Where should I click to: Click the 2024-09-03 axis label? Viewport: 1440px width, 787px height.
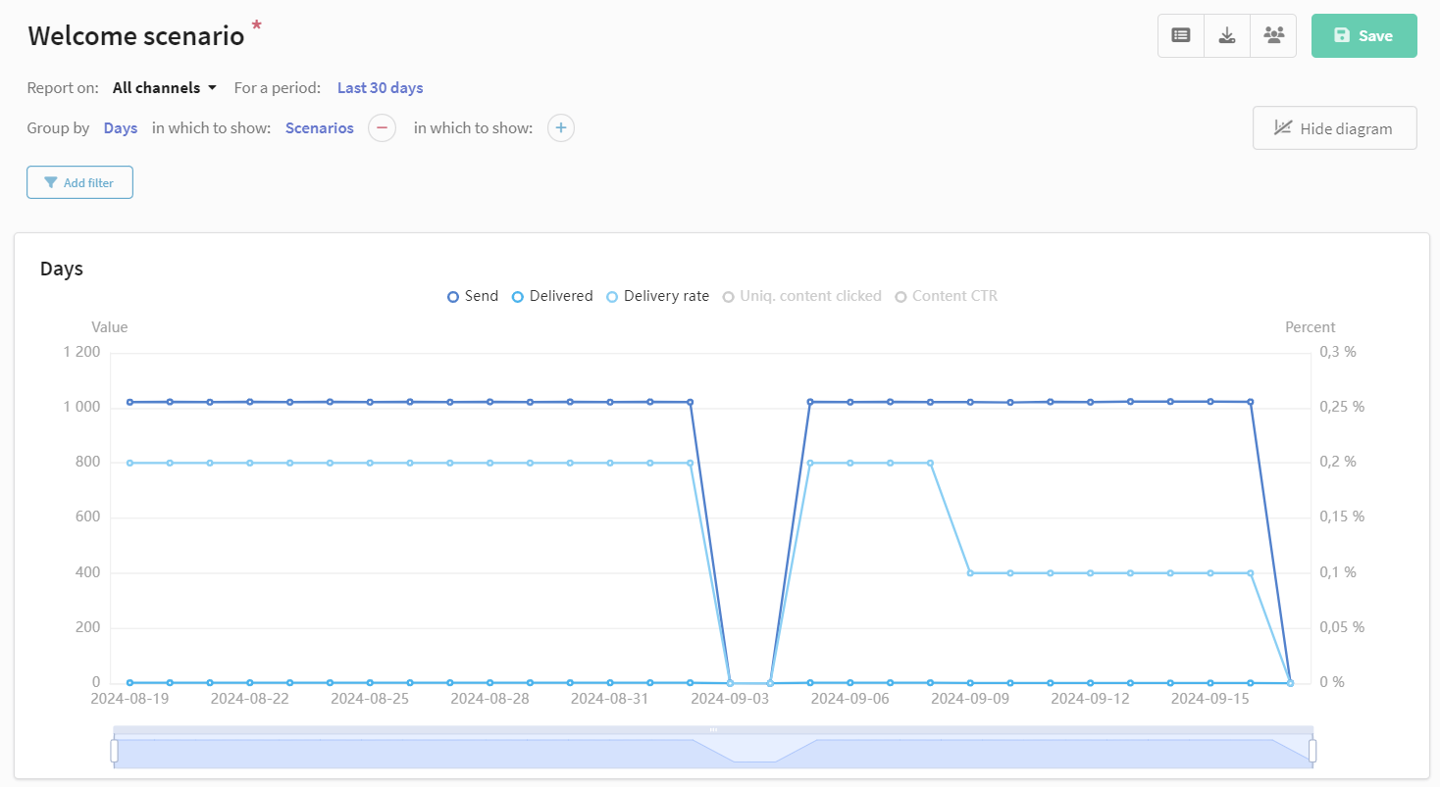pyautogui.click(x=731, y=699)
